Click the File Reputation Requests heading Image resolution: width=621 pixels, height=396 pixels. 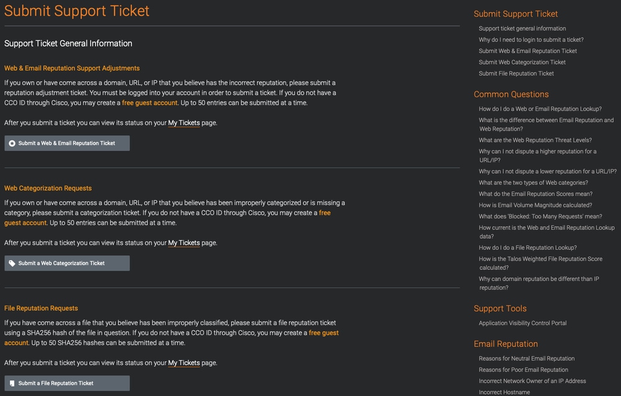[41, 308]
